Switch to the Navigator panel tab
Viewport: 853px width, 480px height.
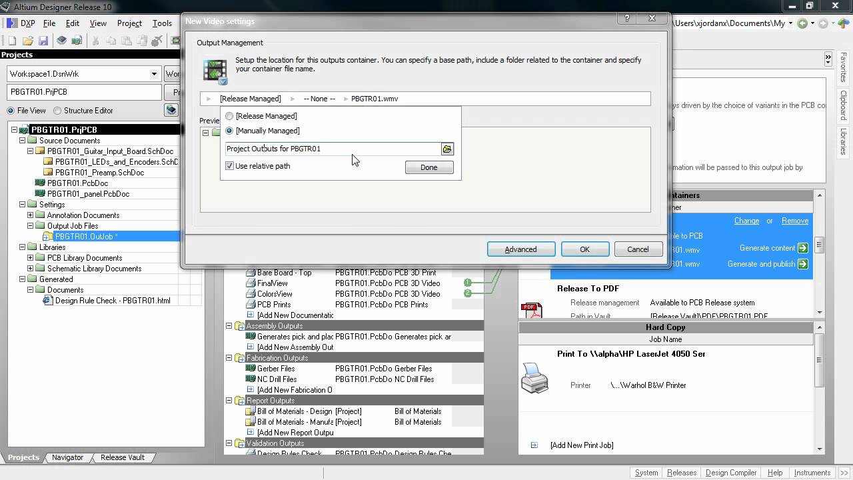67,457
